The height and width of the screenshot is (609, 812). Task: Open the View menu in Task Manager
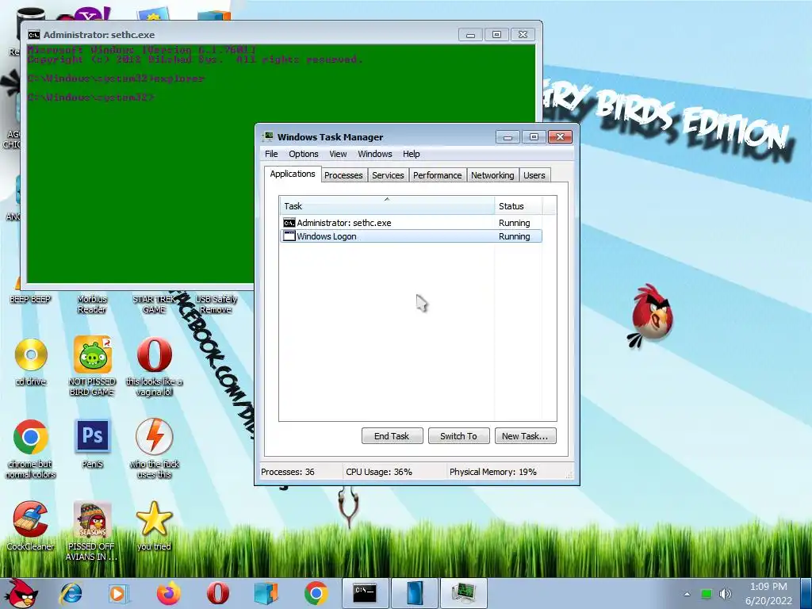[x=338, y=154]
